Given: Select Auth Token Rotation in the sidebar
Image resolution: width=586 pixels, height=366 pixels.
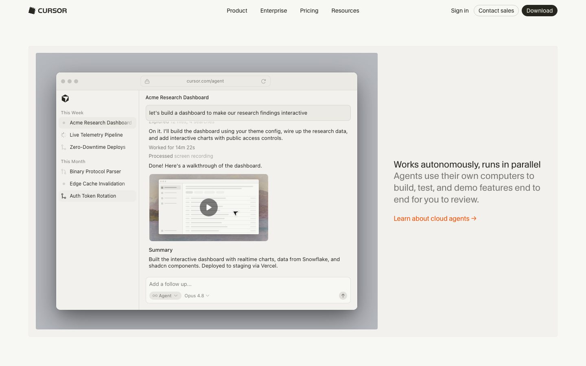Looking at the screenshot, I should (98, 196).
